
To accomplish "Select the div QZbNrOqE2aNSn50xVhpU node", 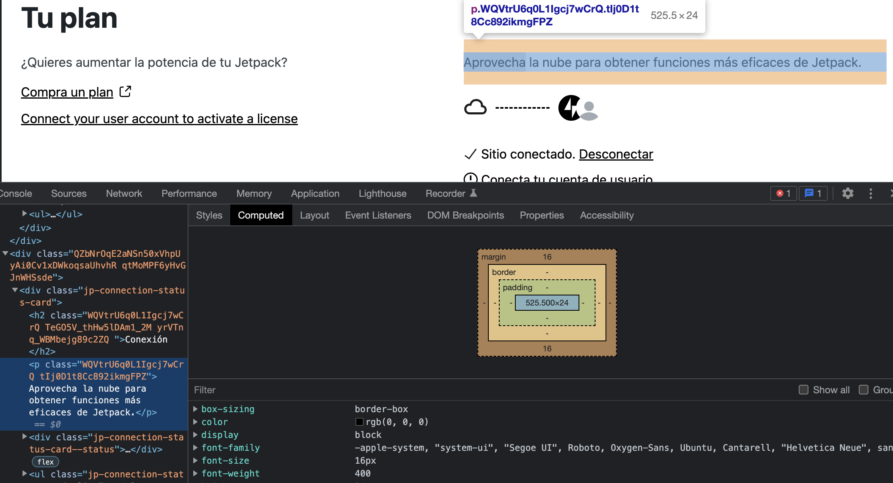I will click(98, 265).
